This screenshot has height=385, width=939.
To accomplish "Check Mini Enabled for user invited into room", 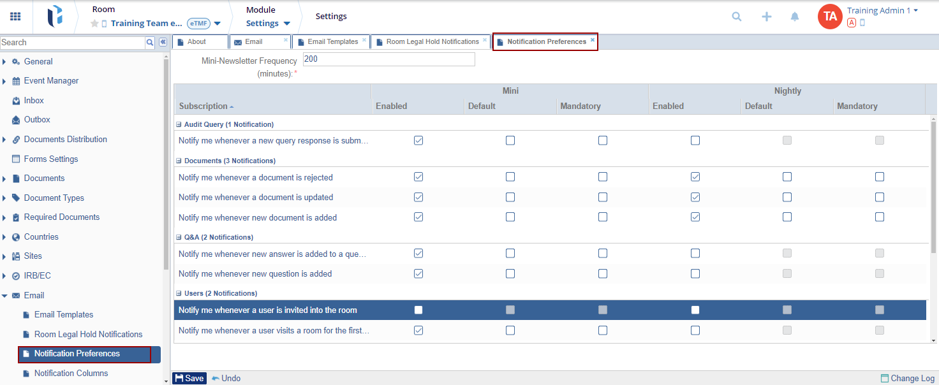I will point(418,310).
